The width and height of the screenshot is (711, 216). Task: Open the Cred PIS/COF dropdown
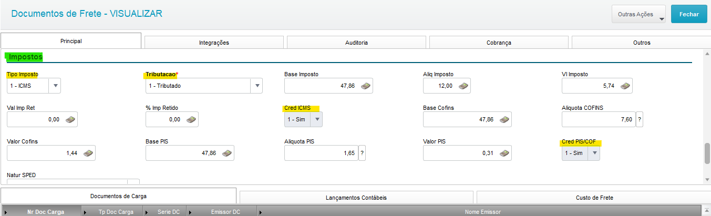(594, 153)
